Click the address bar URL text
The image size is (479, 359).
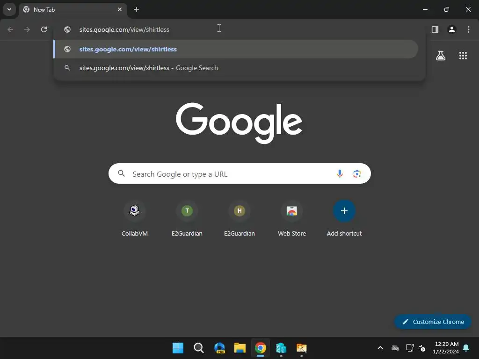(x=124, y=29)
